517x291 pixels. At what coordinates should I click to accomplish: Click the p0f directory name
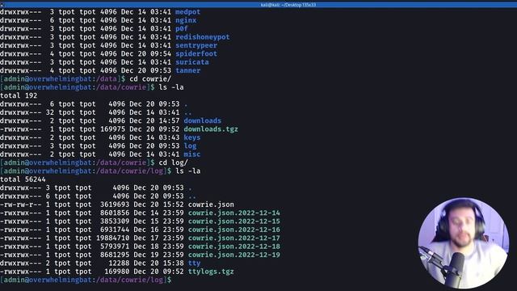point(181,29)
